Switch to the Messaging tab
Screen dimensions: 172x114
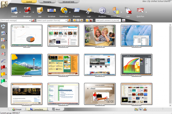click(47, 2)
